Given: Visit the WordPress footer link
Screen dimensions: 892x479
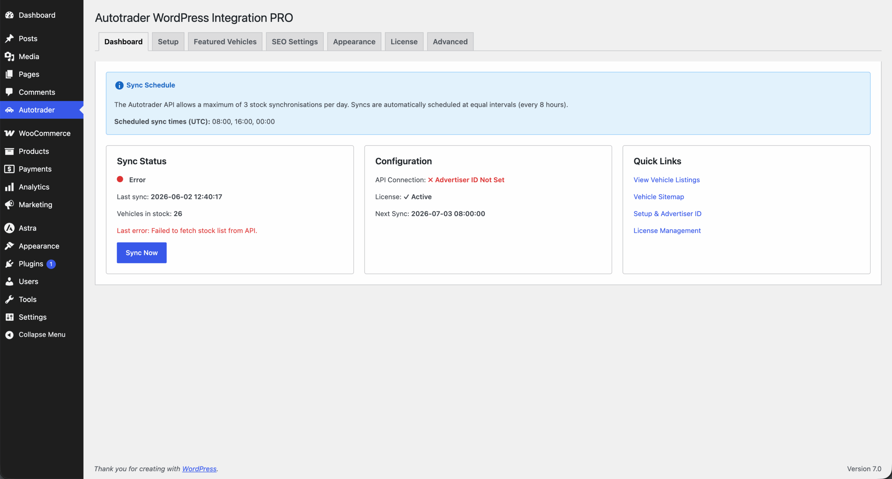Looking at the screenshot, I should point(199,469).
